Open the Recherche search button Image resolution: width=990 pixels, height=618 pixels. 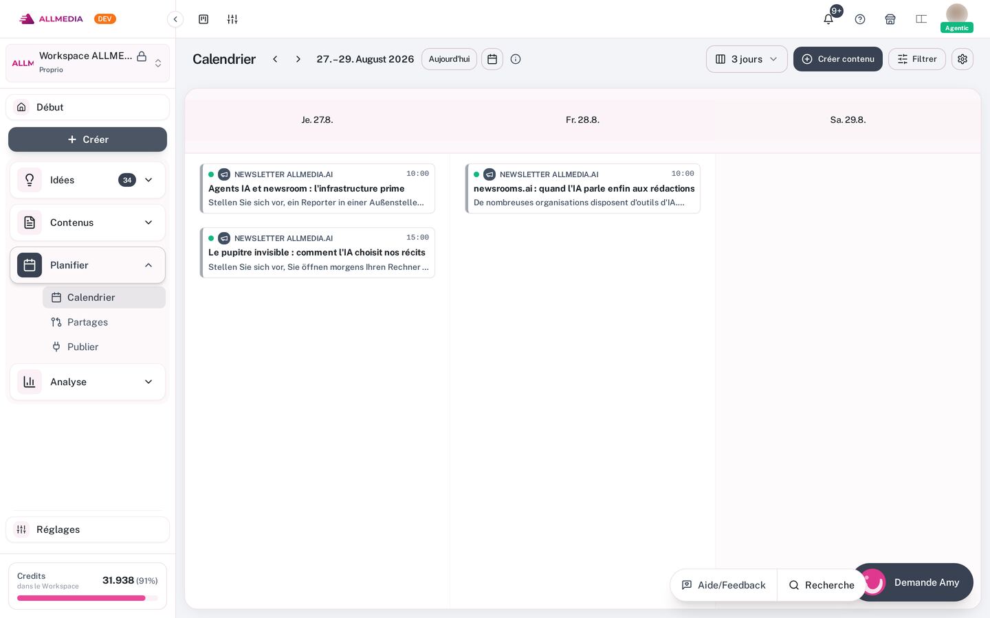coord(822,585)
